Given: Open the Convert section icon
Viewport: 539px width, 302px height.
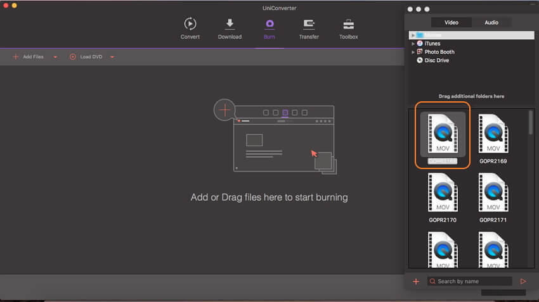Looking at the screenshot, I should coord(190,23).
